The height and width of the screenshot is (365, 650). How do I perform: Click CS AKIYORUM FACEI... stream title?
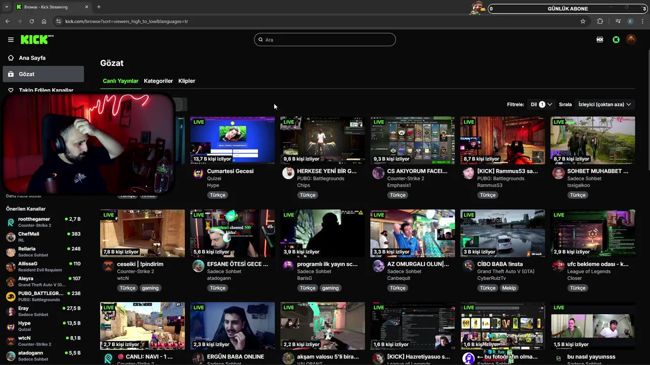pos(417,171)
